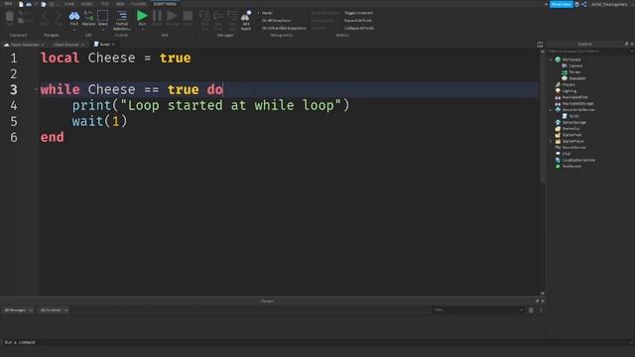Screen dimensions: 635x357
Task: Close the Script editor tab
Action: [113, 45]
